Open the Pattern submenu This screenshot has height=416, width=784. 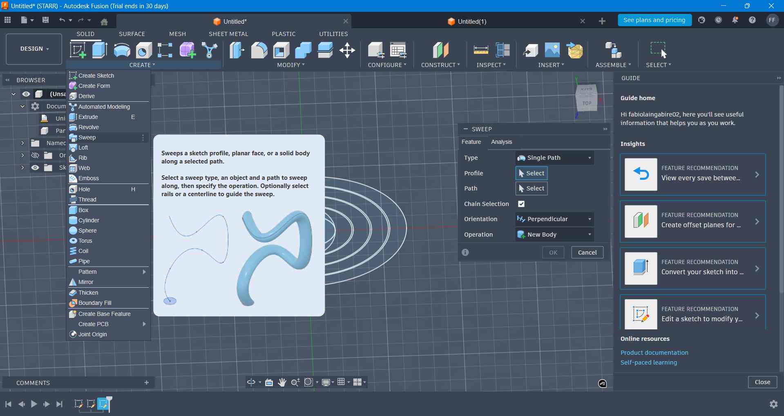pyautogui.click(x=108, y=272)
